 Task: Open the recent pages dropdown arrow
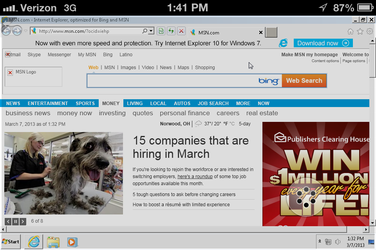(25, 31)
